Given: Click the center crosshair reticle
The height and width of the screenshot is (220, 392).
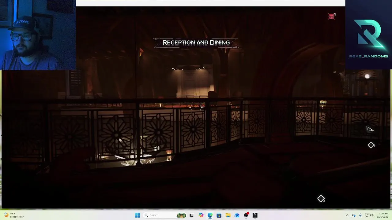Looking at the screenshot, I should coord(196,107).
